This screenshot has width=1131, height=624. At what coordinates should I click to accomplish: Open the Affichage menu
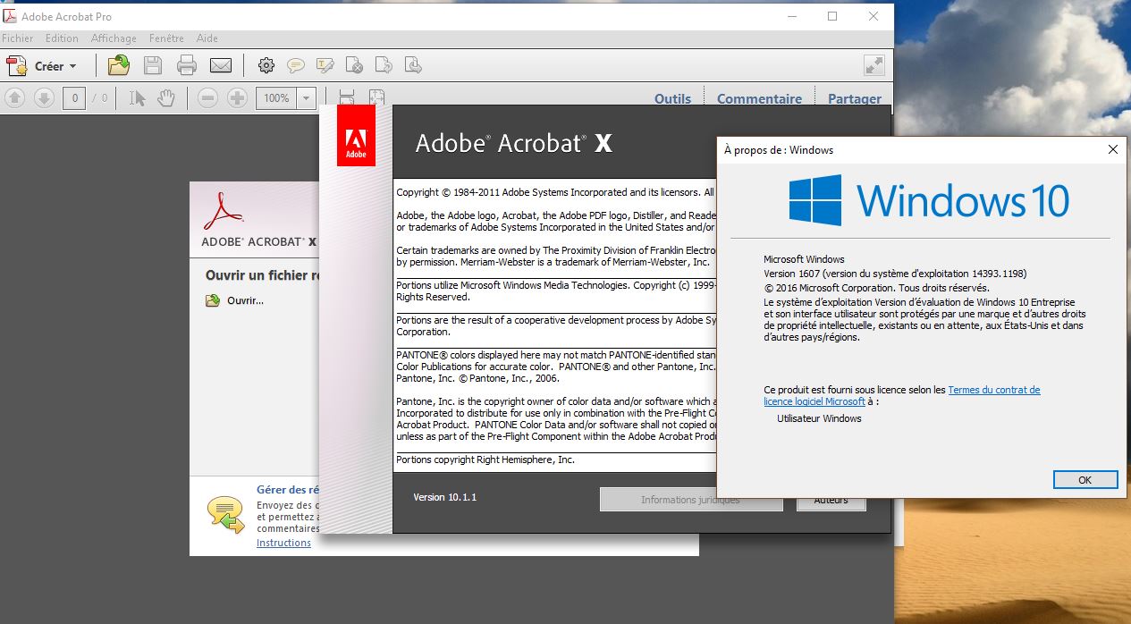coord(114,38)
